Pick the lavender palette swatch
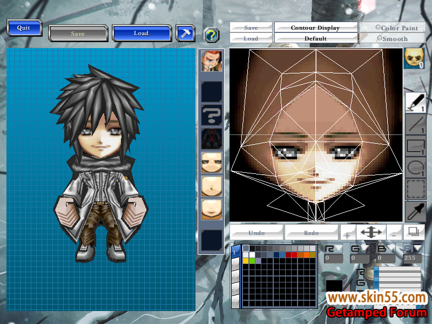Image resolution: width=432 pixels, height=324 pixels. (258, 261)
